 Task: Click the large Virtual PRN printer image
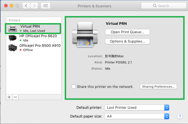tap(85, 35)
